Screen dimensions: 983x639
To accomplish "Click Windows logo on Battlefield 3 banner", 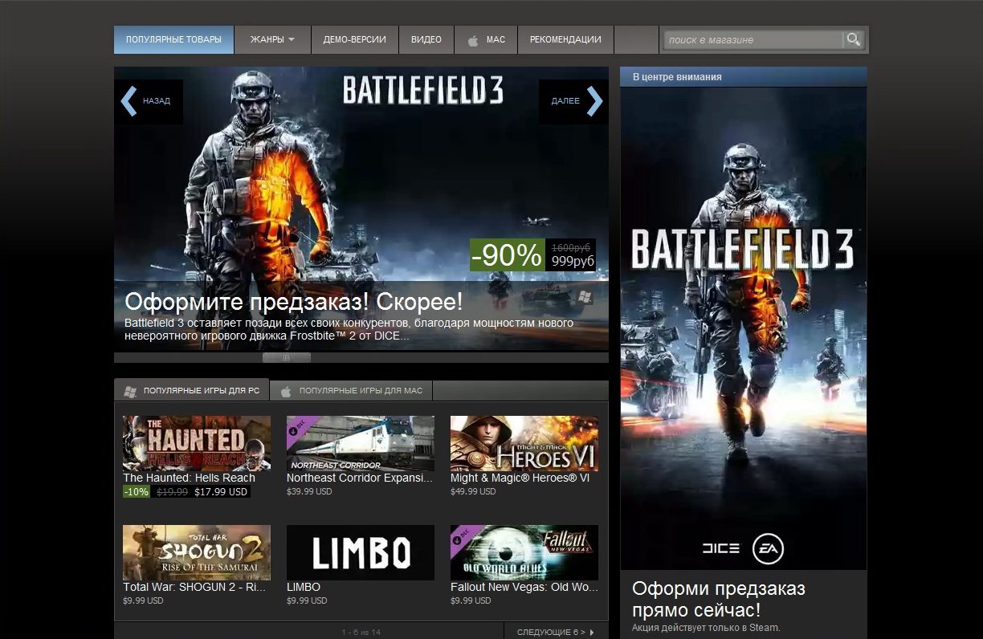I will [x=585, y=297].
